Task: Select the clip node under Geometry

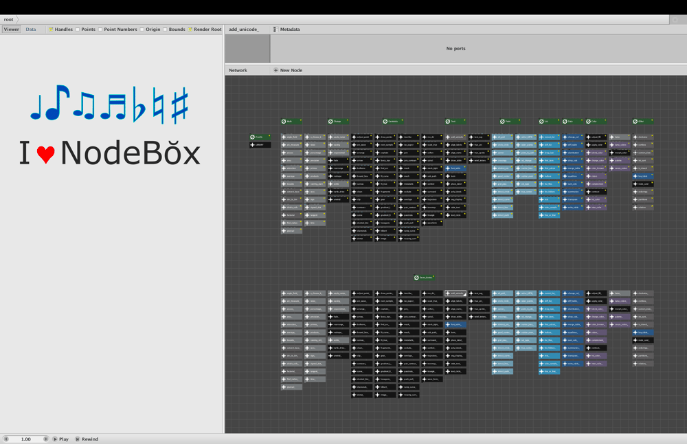Action: point(362,199)
